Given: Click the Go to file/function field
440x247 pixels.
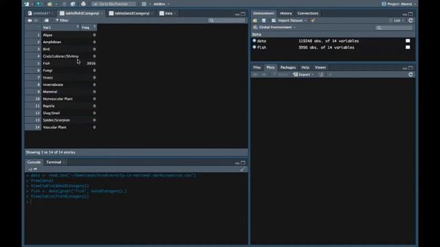Looking at the screenshot, I should 113,4.
